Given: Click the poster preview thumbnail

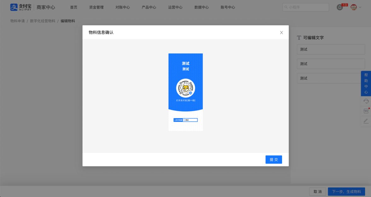Looking at the screenshot, I should [185, 92].
